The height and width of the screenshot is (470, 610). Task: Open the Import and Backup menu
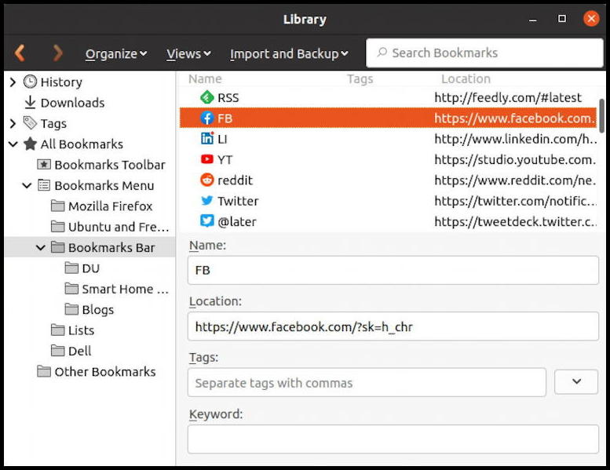click(289, 53)
